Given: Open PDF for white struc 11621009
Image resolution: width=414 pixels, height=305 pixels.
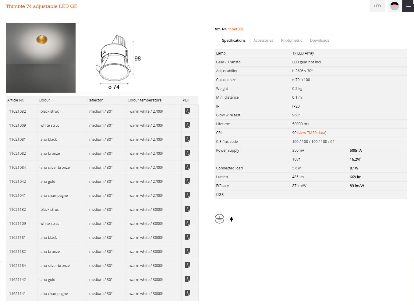Looking at the screenshot, I should (x=187, y=125).
